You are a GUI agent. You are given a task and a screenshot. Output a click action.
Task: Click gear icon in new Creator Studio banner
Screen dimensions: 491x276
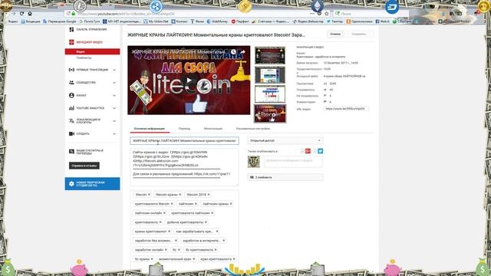[71, 184]
